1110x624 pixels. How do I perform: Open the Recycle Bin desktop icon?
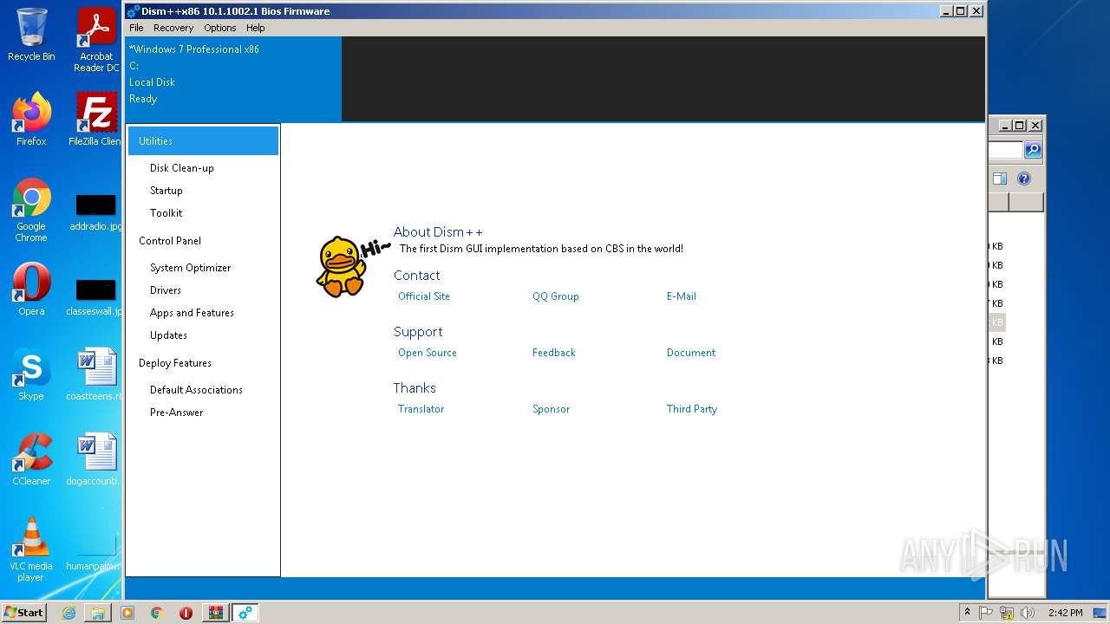[x=31, y=35]
